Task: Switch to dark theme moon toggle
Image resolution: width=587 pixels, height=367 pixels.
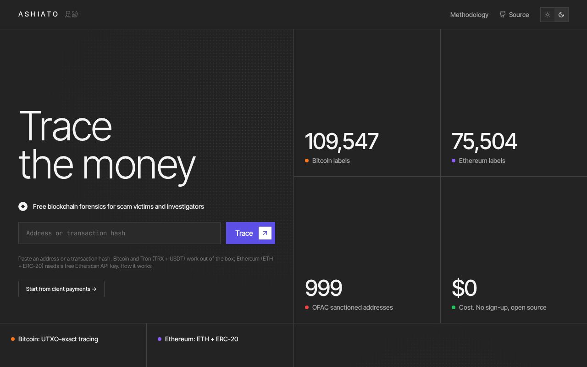Action: click(x=561, y=15)
